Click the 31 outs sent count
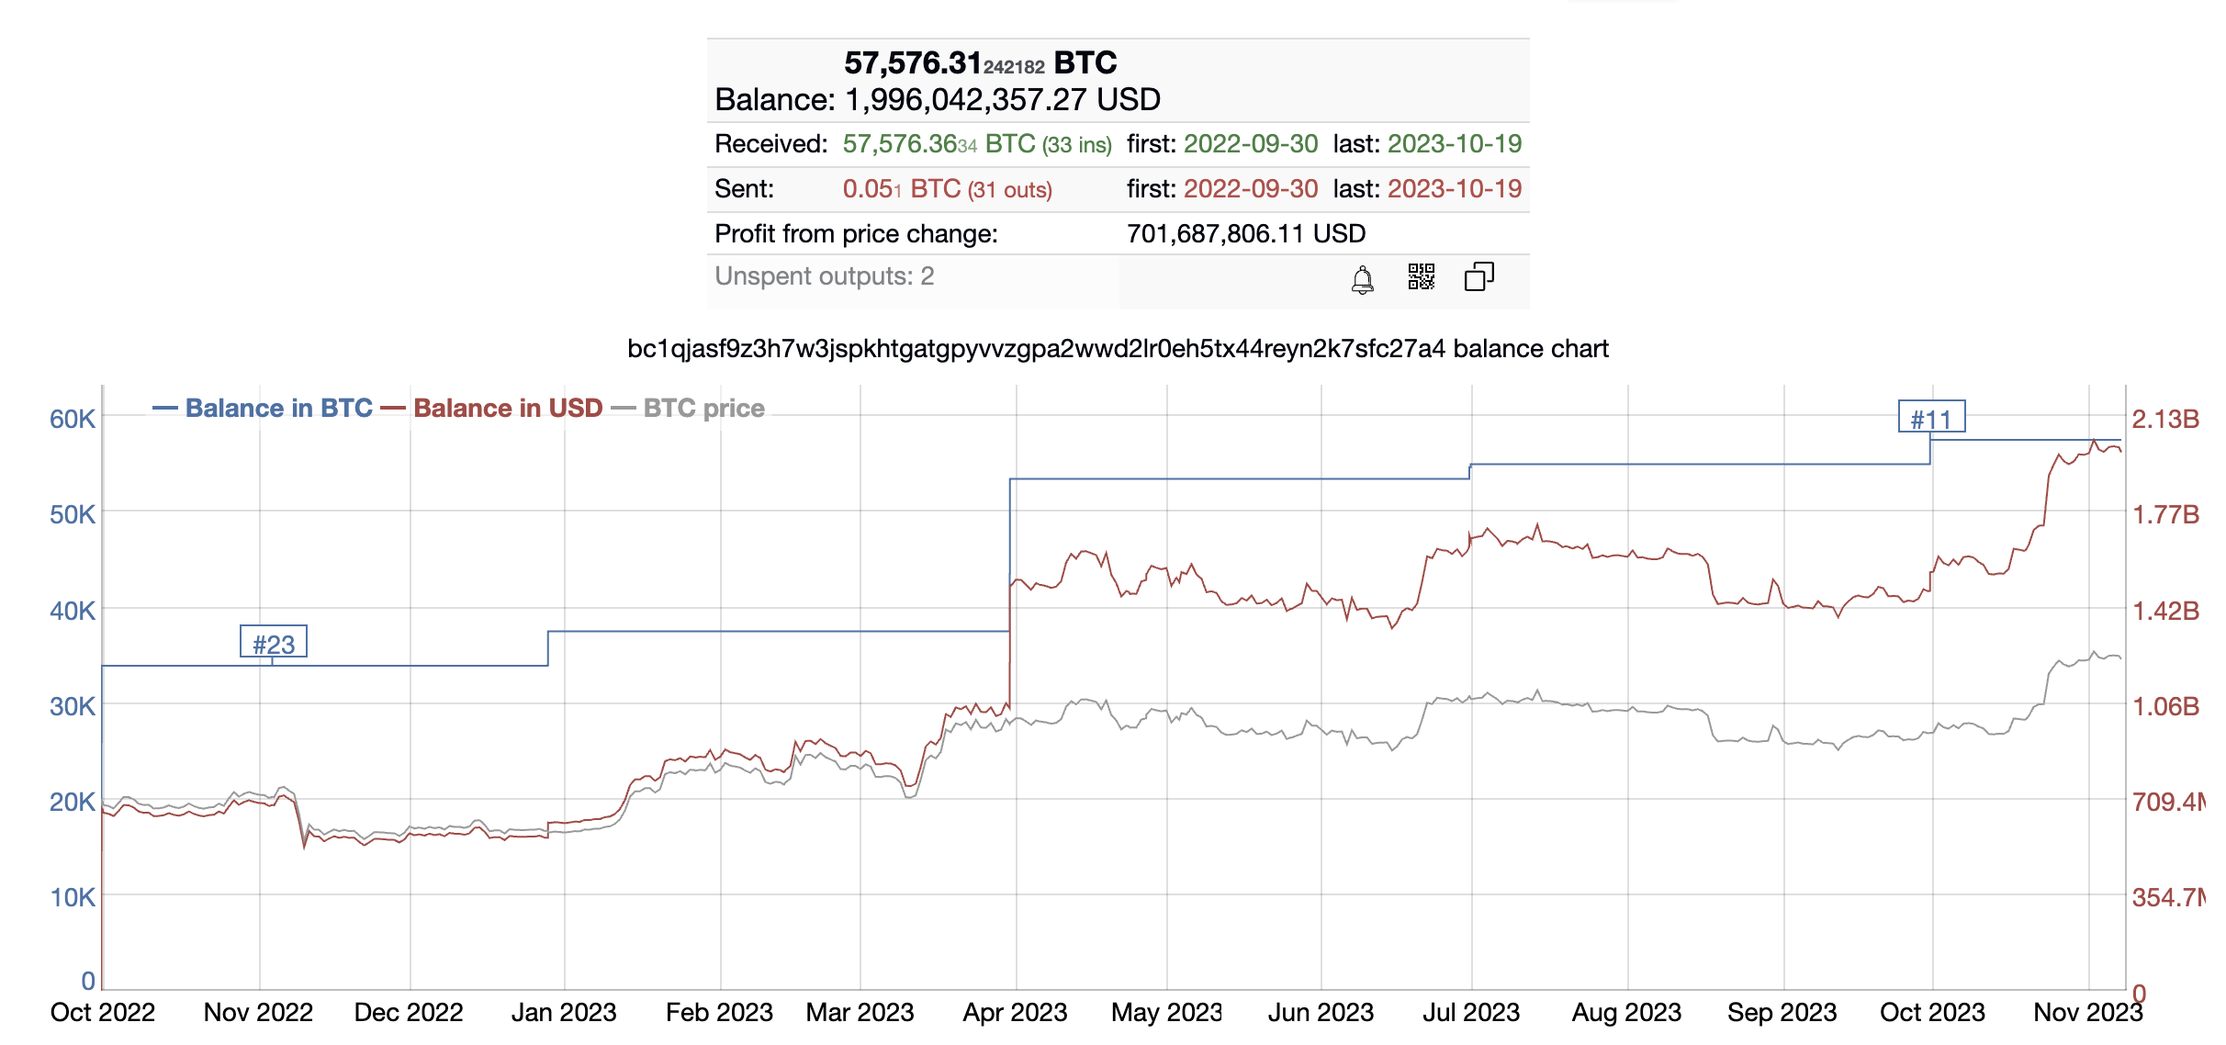Screen dimensions: 2226x1045 (x=1010, y=190)
